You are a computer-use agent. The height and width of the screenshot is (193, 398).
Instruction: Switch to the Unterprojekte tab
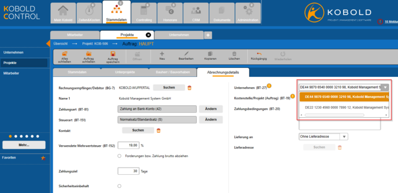click(125, 72)
